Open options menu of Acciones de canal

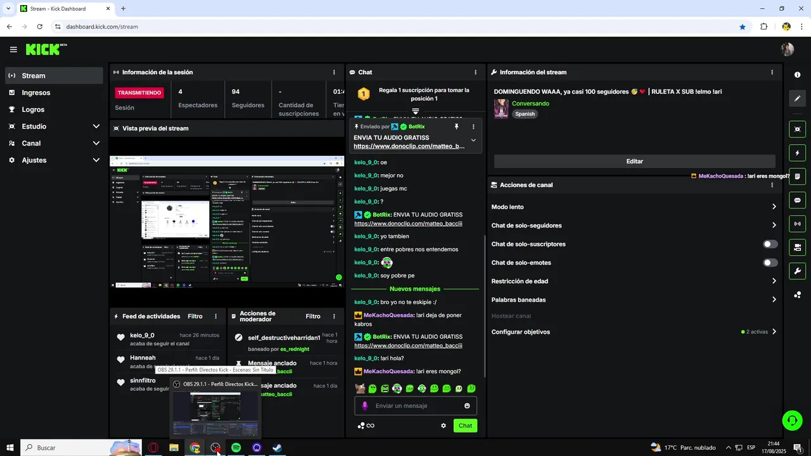click(x=772, y=185)
